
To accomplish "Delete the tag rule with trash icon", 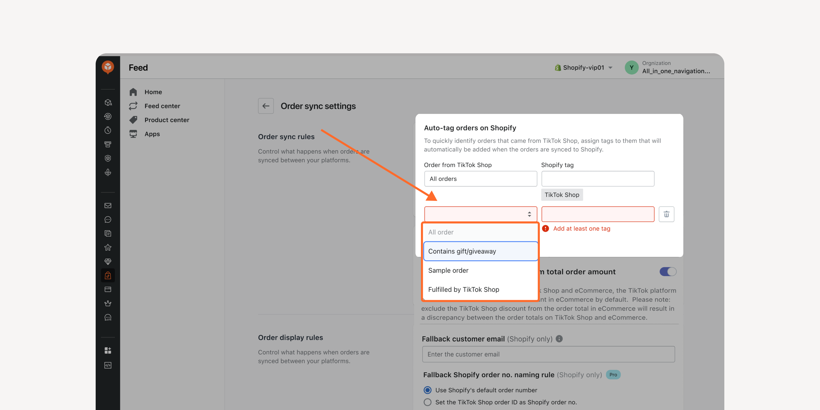I will pos(666,214).
